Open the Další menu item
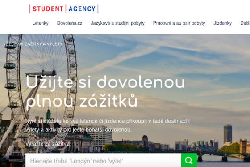Viewport: 250px width, 167px height. click(x=245, y=23)
